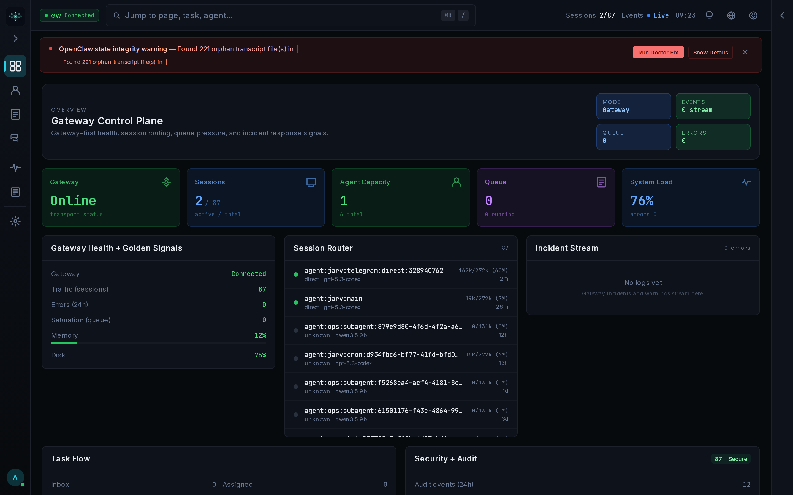Open the Agents section from the sidebar
The height and width of the screenshot is (495, 793).
click(x=15, y=90)
